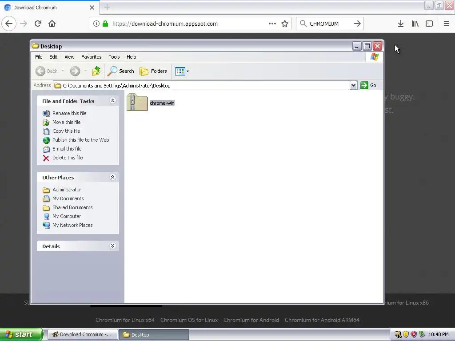This screenshot has height=341, width=455.
Task: Open Search in Explorer toolbar
Action: pos(121,71)
